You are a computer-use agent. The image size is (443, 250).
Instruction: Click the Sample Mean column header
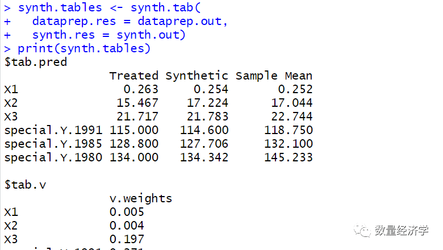click(x=274, y=76)
